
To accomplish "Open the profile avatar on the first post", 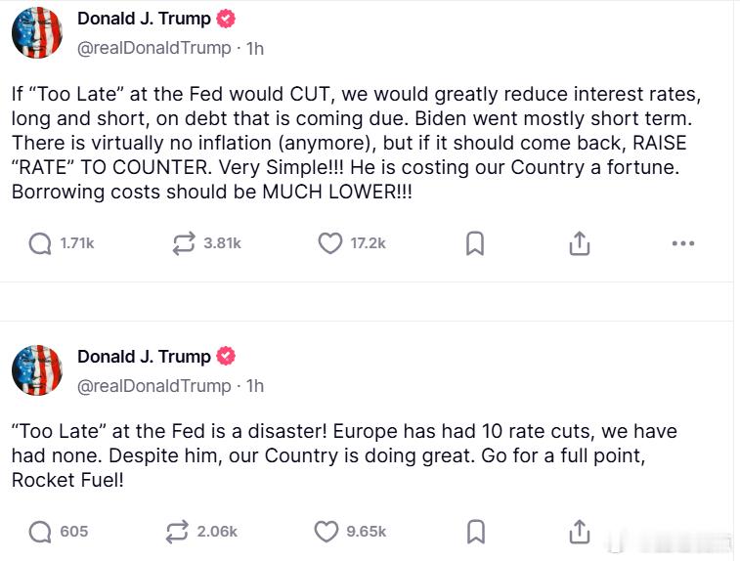I will (x=37, y=33).
